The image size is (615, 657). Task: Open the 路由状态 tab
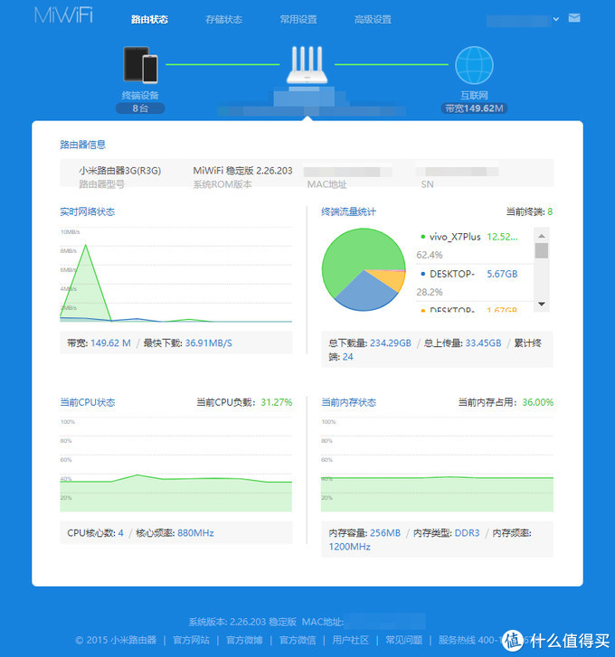[x=149, y=19]
